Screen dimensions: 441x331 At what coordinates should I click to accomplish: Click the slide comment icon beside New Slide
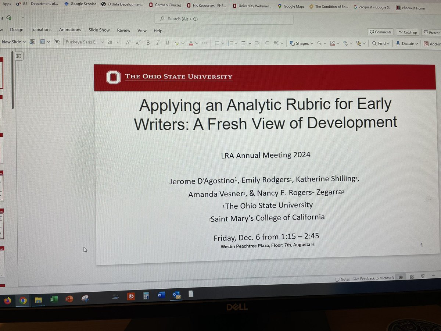coord(32,42)
